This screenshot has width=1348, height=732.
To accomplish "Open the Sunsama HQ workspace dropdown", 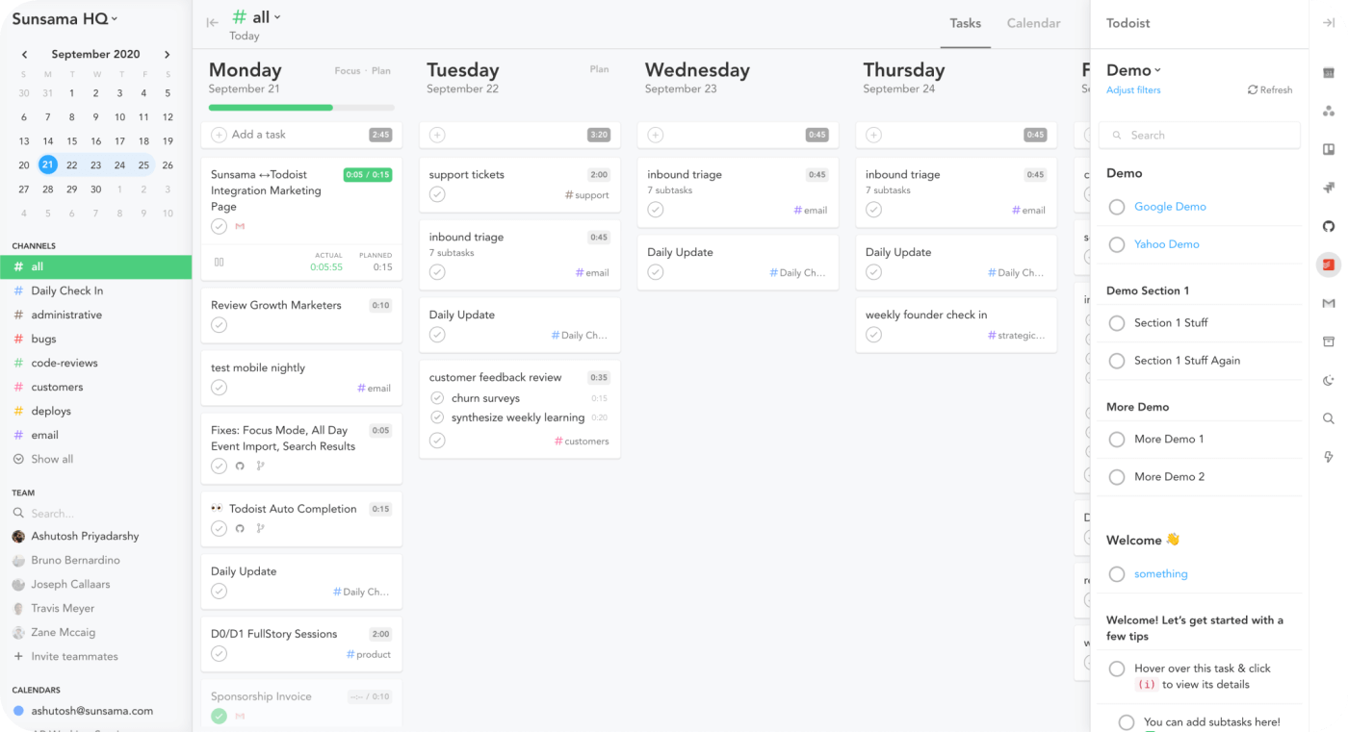I will (x=65, y=18).
